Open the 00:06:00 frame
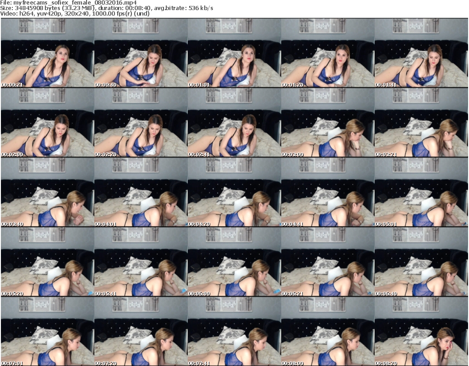This screenshot has height=366, width=469. [x=234, y=262]
